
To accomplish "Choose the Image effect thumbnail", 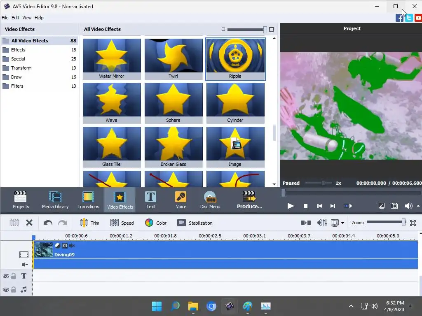I will point(235,147).
